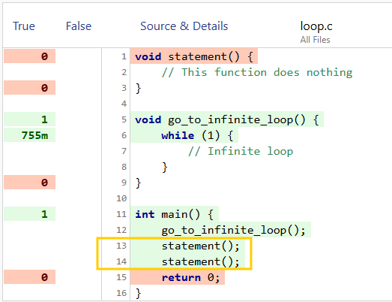Click line number 14
Viewport: 392px width, 302px height.
(x=121, y=261)
